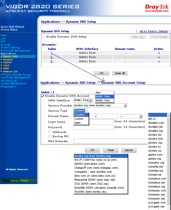Click Set to Factory Default link
171x210 pixels.
(153, 31)
